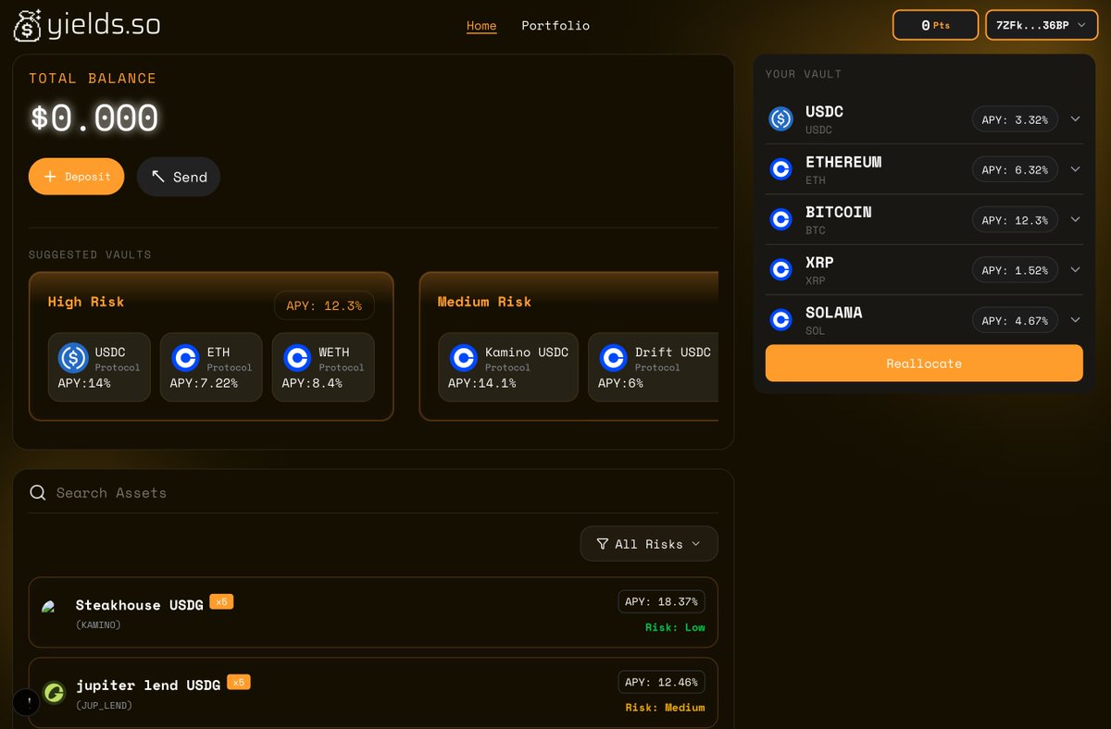Expand the Ethereum vault row chevron
The width and height of the screenshot is (1111, 729).
point(1075,169)
